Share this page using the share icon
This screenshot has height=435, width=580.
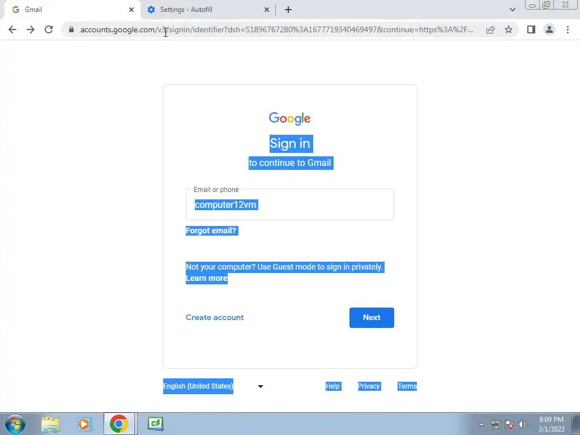pos(491,29)
